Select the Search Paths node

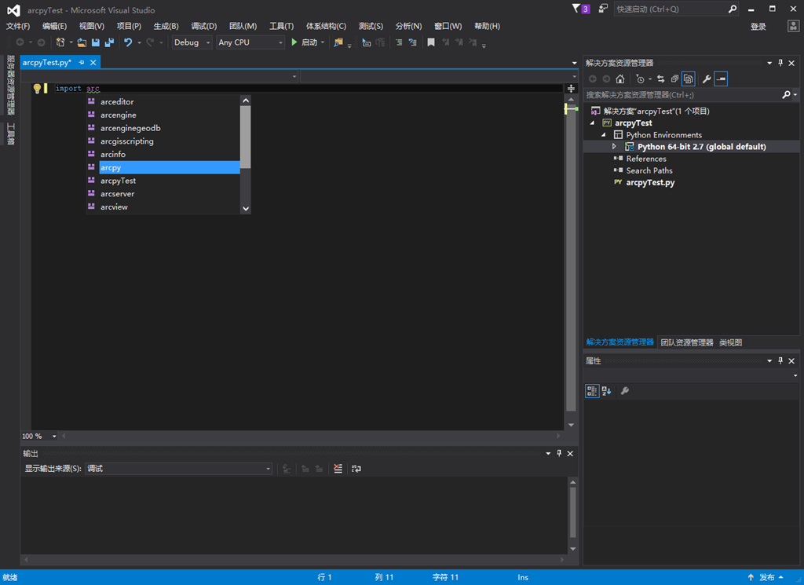pyautogui.click(x=649, y=170)
